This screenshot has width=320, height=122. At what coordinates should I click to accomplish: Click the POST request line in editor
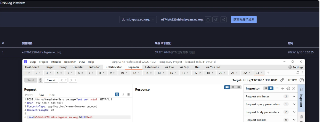tap(69, 99)
